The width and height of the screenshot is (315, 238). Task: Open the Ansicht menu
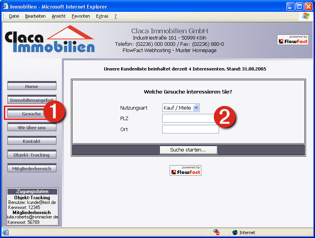pos(59,16)
